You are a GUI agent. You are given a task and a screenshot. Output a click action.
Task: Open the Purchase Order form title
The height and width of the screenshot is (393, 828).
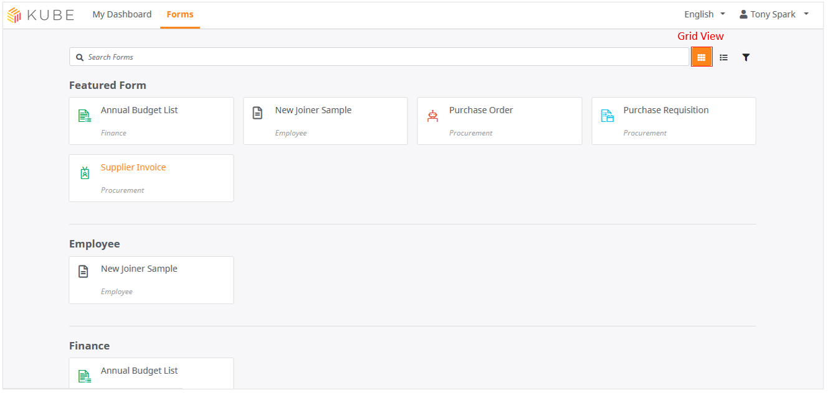(x=481, y=110)
